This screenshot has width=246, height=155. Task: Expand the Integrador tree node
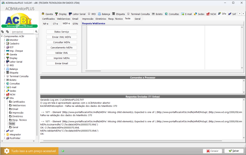4,134
